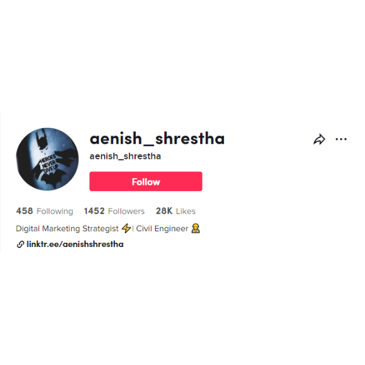
Task: Click the Likes label
Action: (x=186, y=211)
